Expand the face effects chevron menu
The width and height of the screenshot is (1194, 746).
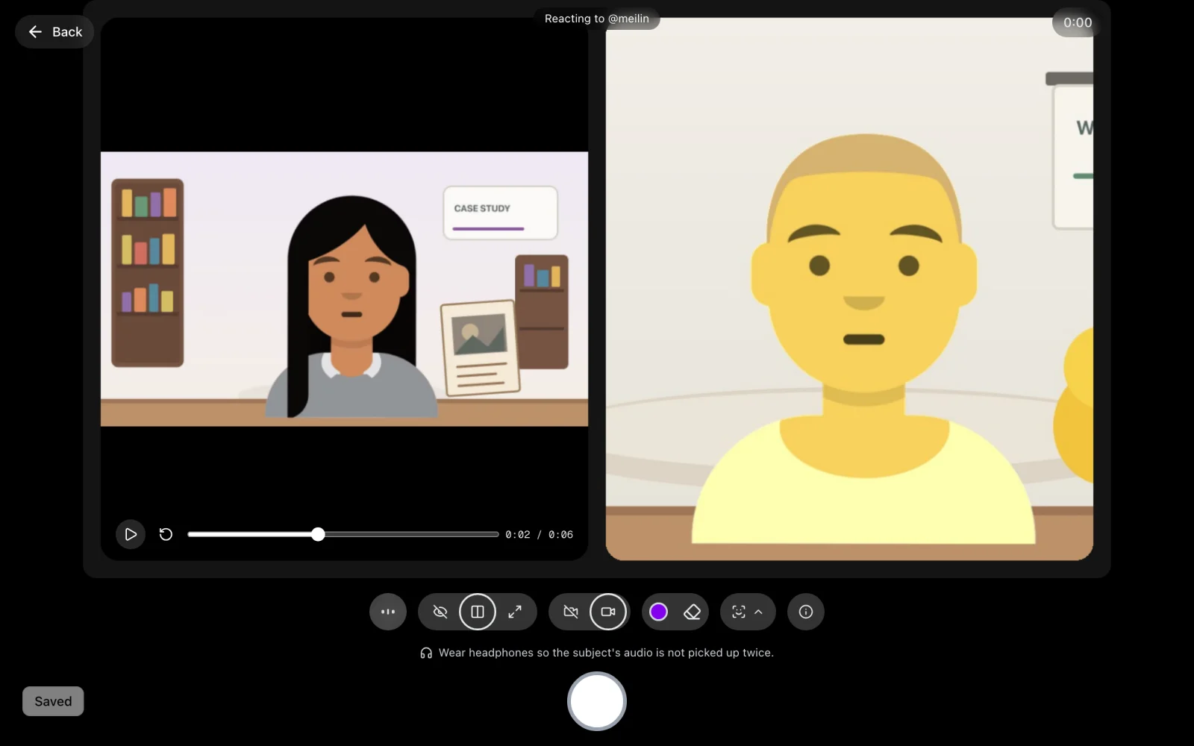[759, 612]
